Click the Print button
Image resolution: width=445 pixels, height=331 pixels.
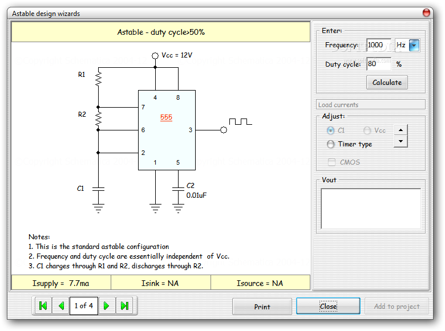262,307
